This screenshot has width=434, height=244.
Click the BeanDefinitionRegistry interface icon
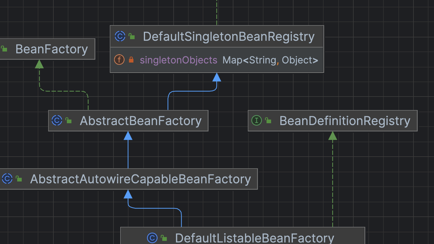pos(257,120)
